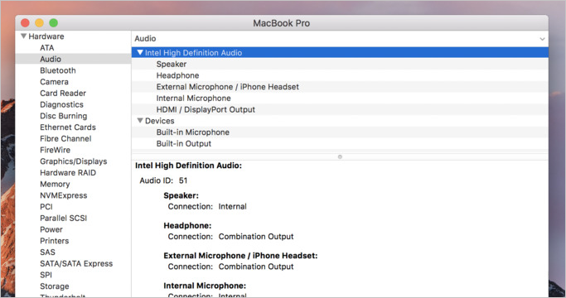Select the Headphone row in audio list

click(340, 75)
